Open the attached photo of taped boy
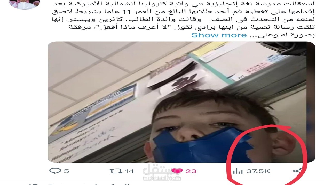The image size is (324, 185). click(x=181, y=102)
